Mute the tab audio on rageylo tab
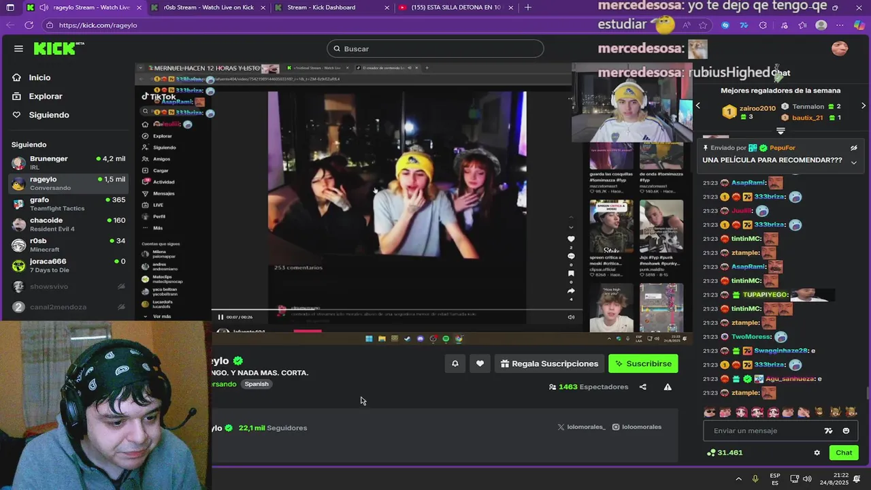The image size is (871, 490). (44, 7)
